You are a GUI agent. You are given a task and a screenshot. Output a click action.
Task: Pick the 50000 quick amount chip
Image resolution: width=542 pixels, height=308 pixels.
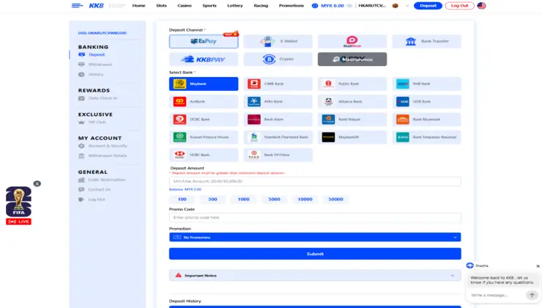click(335, 199)
